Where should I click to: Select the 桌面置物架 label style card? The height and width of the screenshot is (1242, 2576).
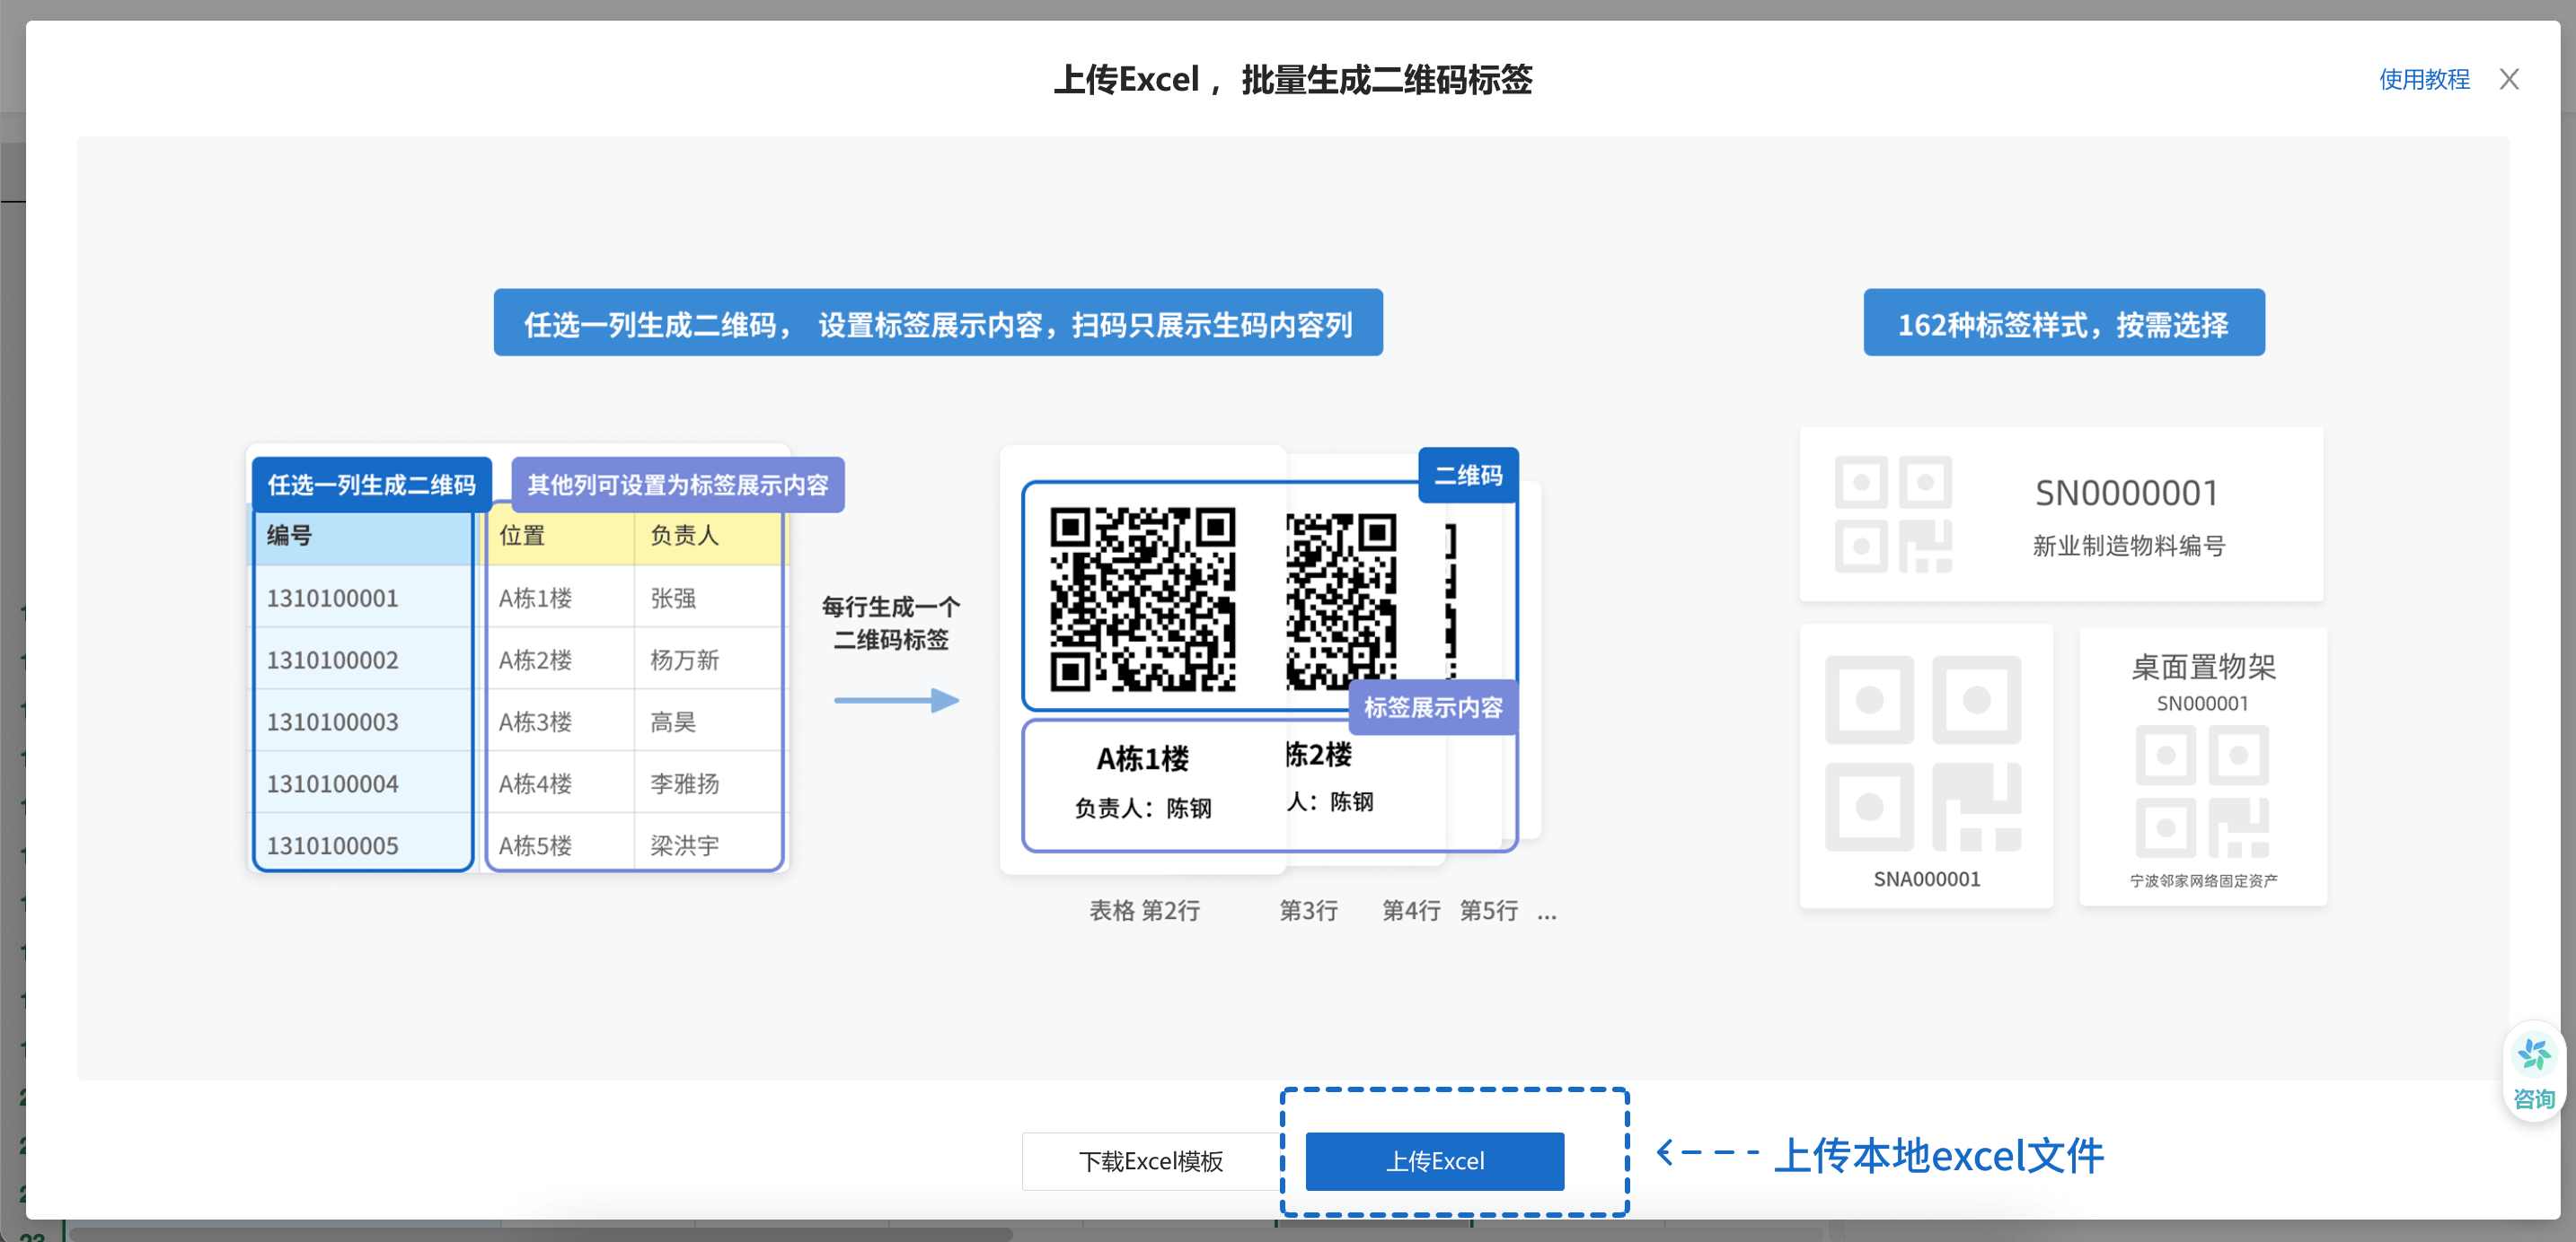(2203, 766)
